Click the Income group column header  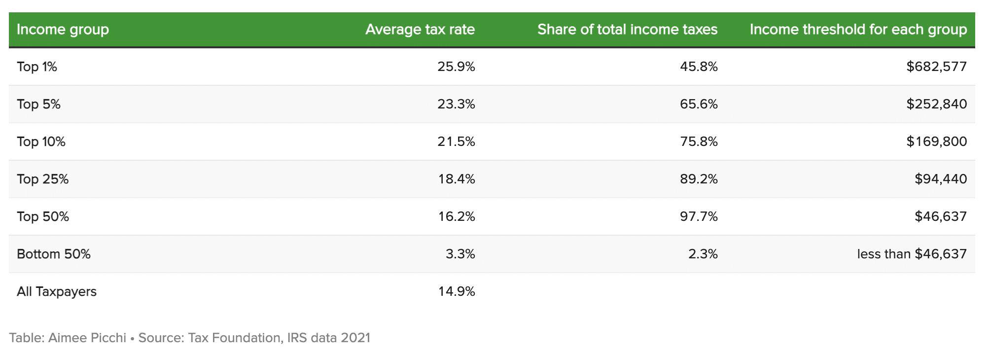[63, 30]
